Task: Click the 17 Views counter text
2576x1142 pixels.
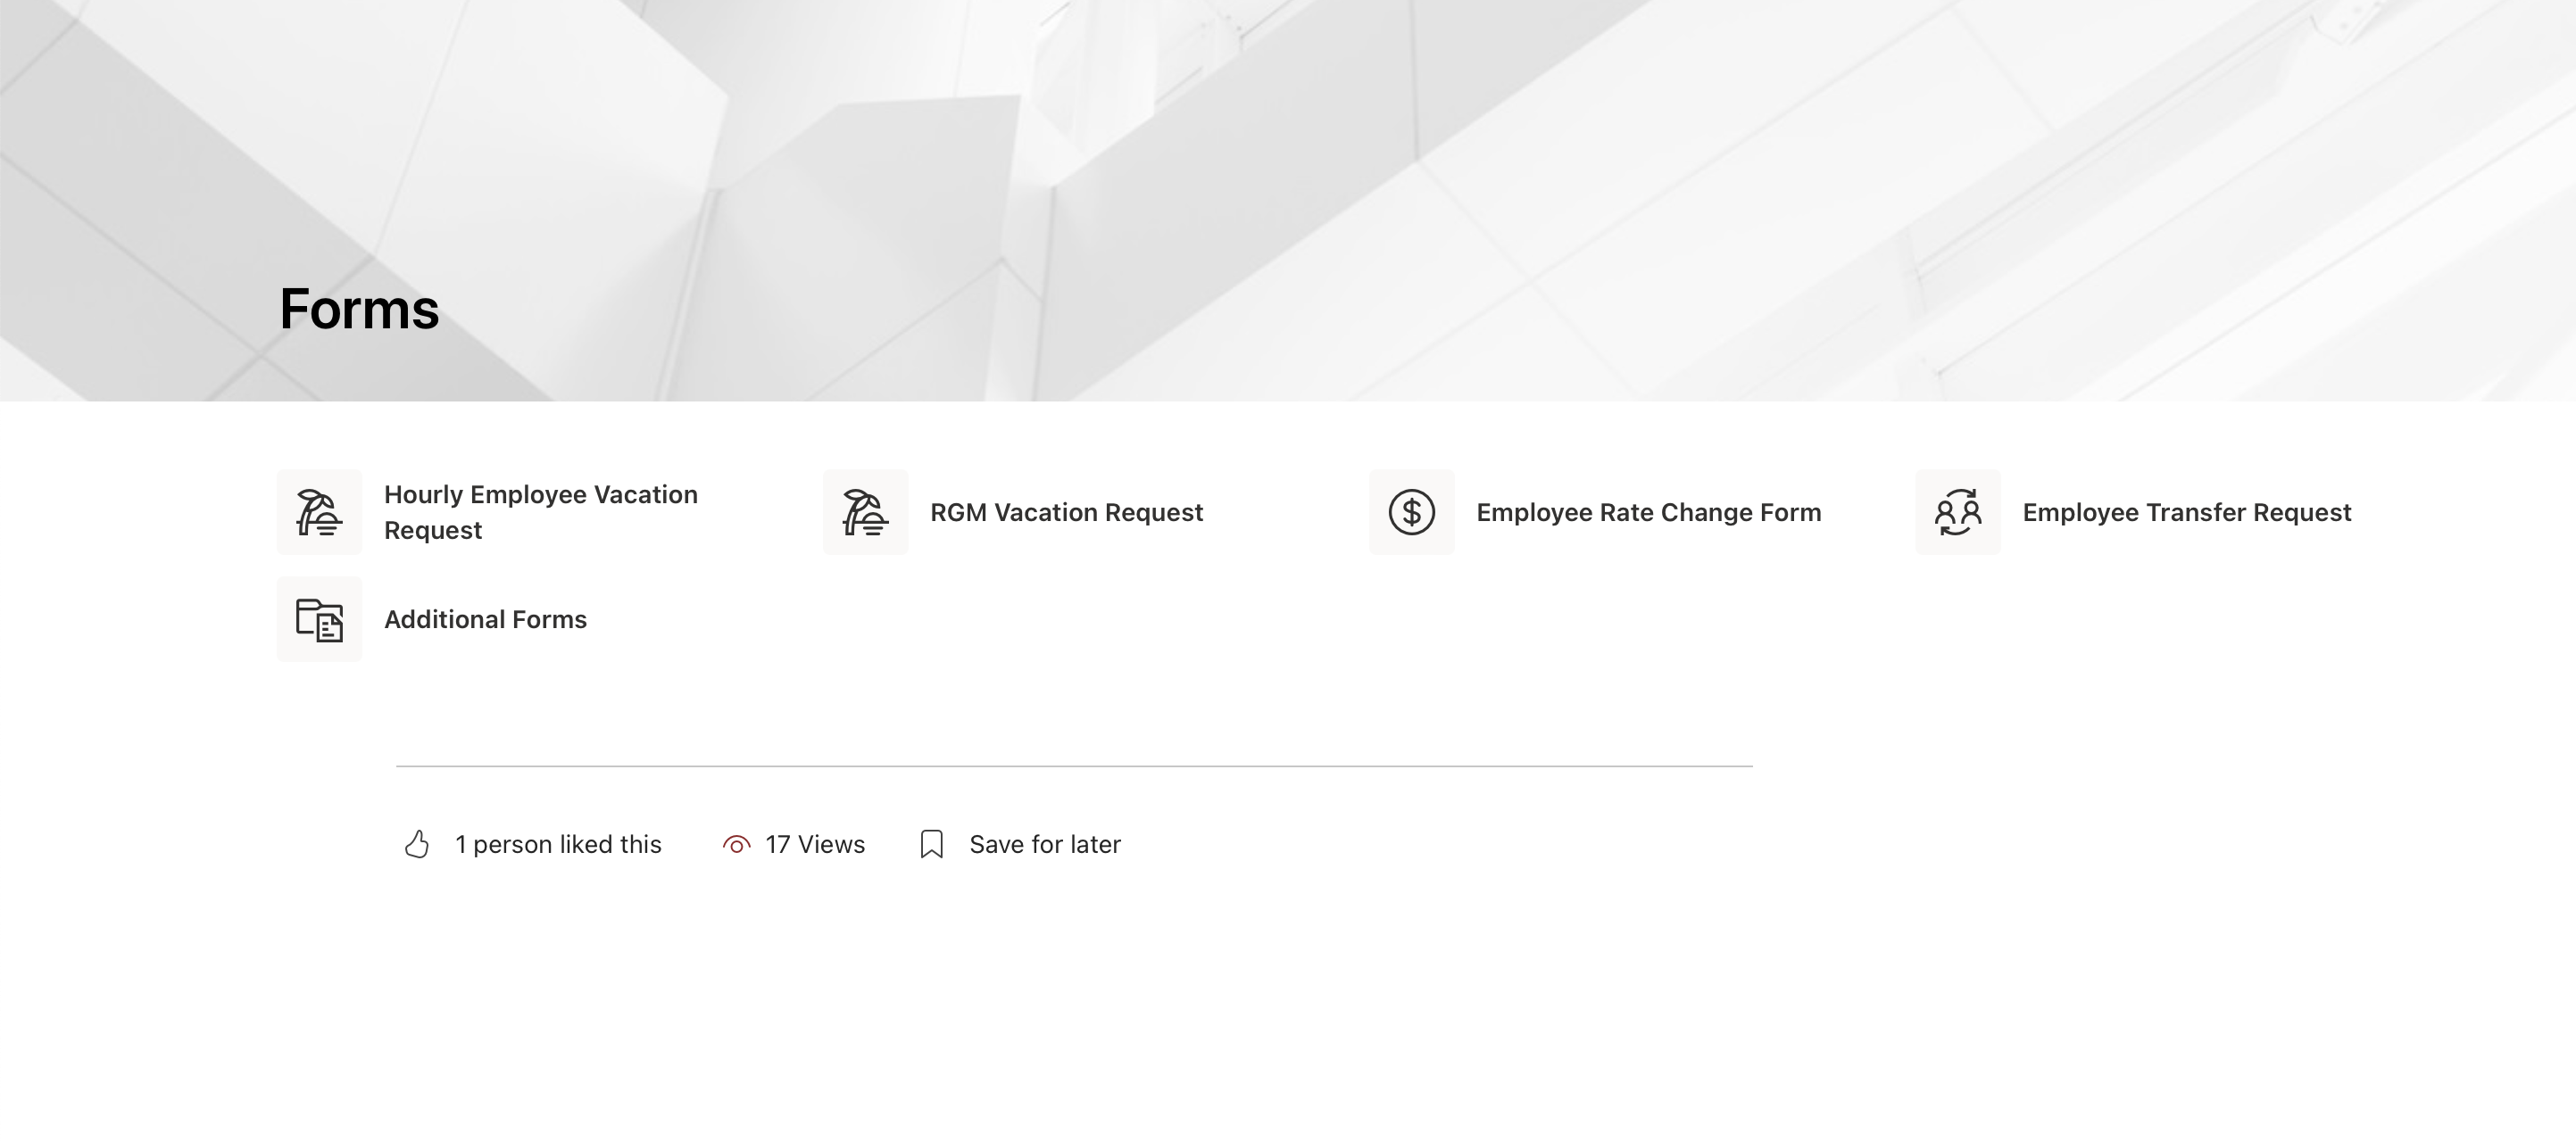Action: point(814,844)
